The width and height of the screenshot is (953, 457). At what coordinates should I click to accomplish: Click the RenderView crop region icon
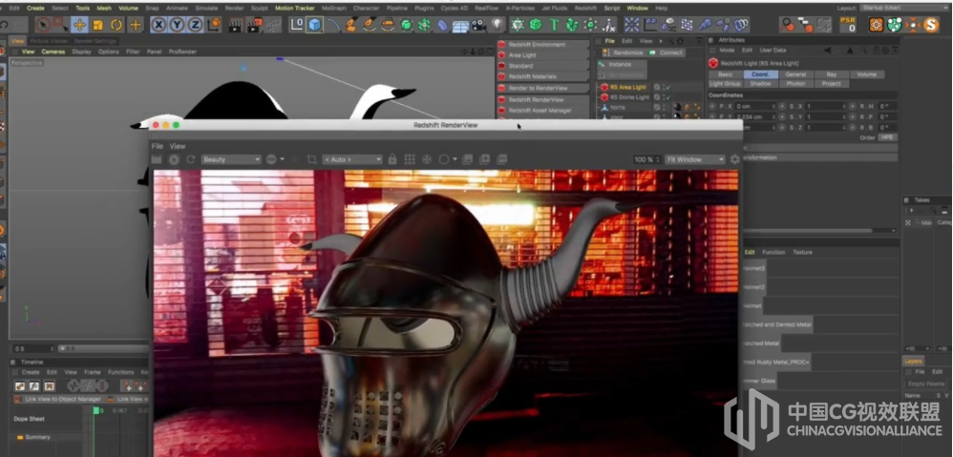click(312, 159)
